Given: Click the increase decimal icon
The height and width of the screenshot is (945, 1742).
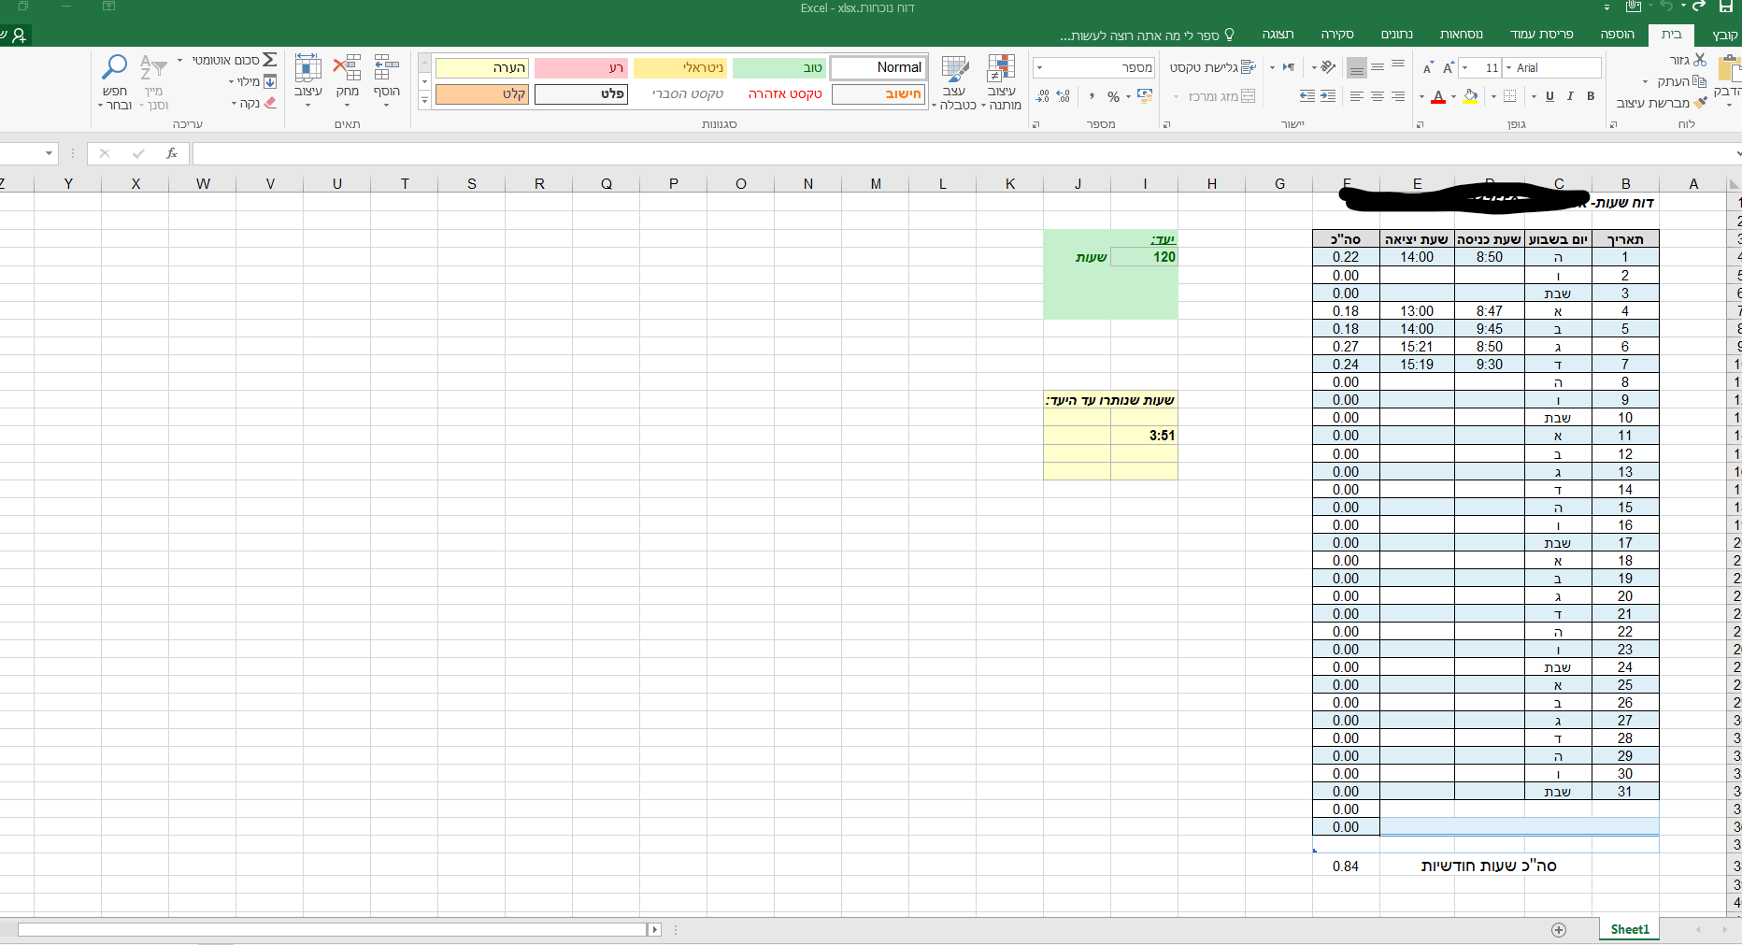Looking at the screenshot, I should click(x=1063, y=96).
